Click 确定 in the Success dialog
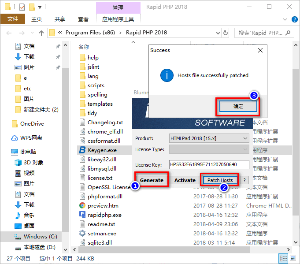The height and width of the screenshot is (264, 300). (238, 106)
